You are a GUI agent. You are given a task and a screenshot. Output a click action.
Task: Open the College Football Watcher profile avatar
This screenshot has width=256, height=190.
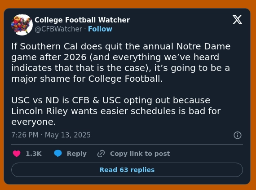(22, 25)
